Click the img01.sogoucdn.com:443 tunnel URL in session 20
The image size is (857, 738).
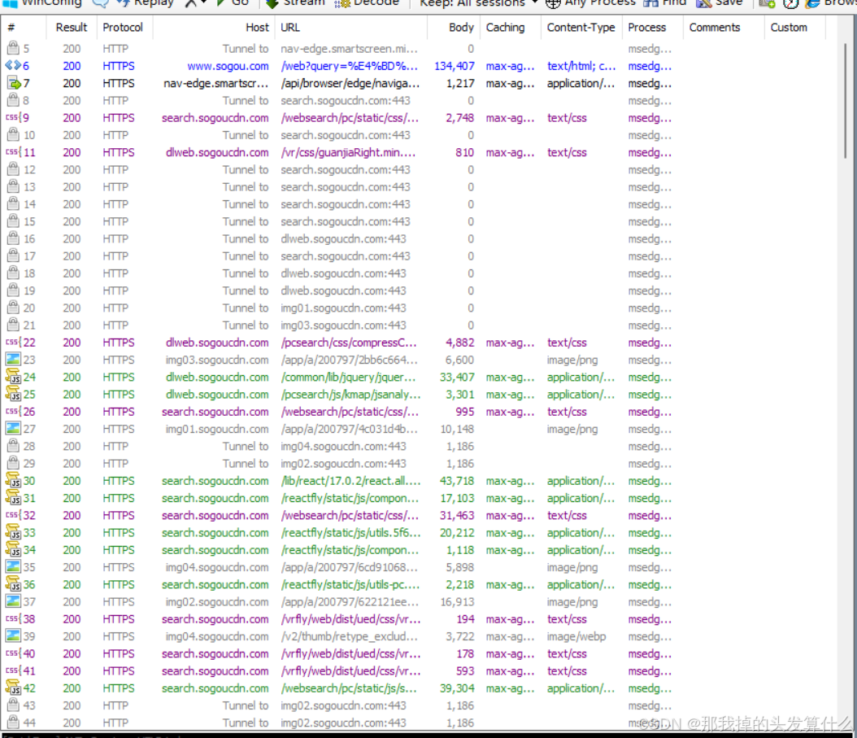pyautogui.click(x=343, y=308)
